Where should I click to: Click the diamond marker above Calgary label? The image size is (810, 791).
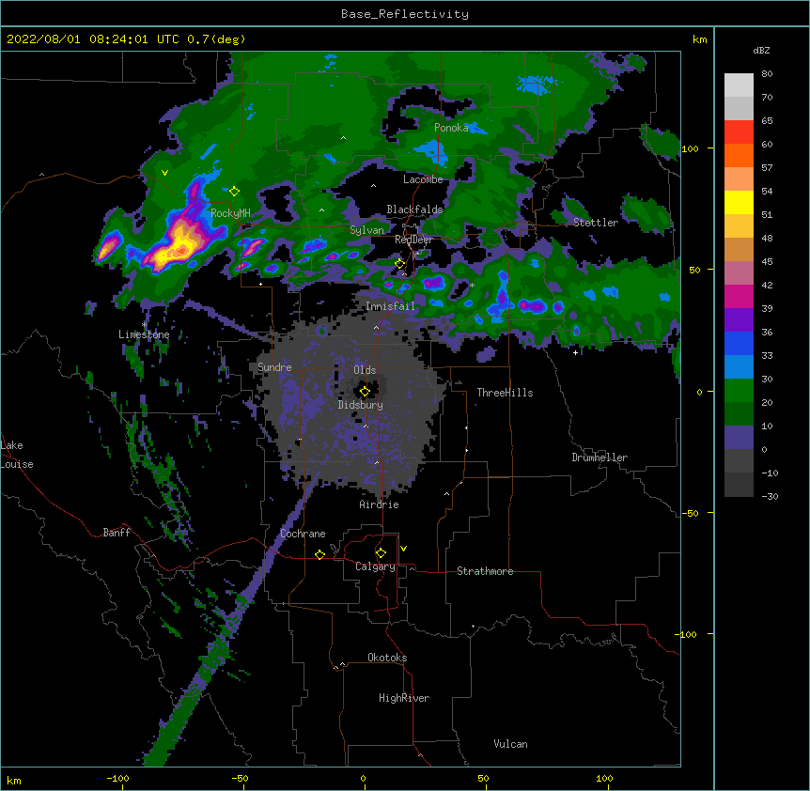pyautogui.click(x=381, y=553)
